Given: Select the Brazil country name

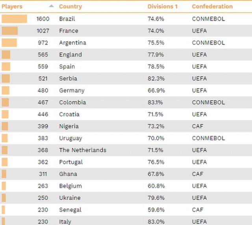Looking at the screenshot, I should pyautogui.click(x=67, y=19).
